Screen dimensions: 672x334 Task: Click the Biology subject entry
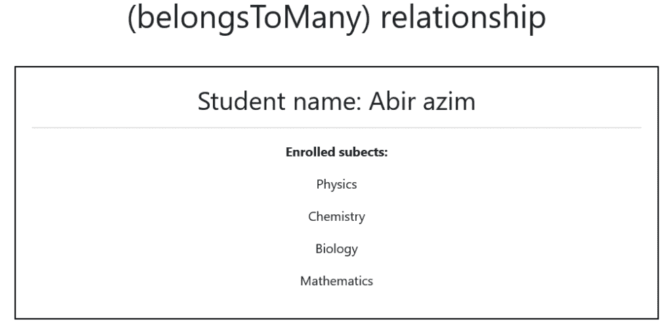(336, 249)
